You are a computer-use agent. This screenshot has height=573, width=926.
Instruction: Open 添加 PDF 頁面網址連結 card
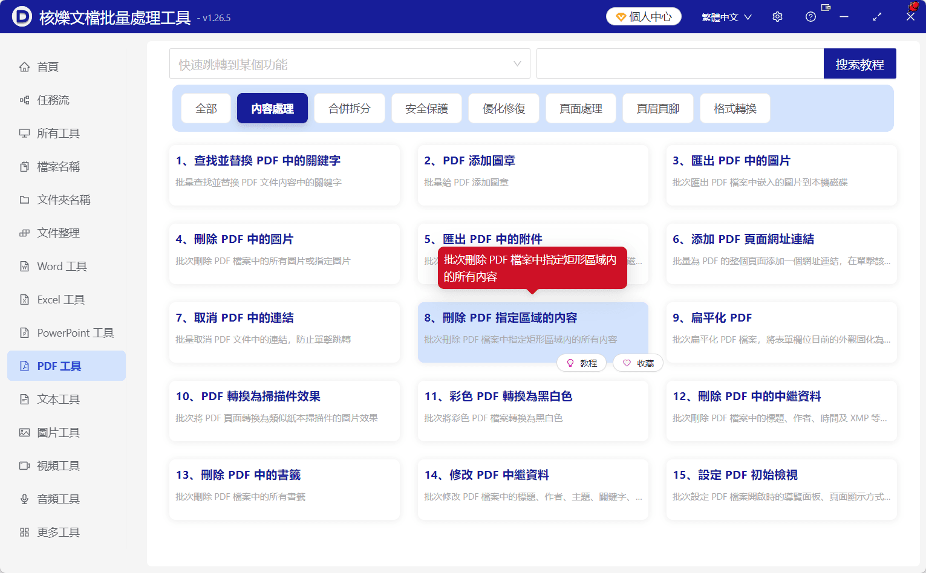click(x=781, y=254)
